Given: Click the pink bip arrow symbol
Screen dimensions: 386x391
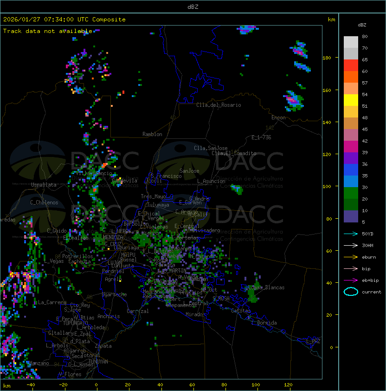Looking at the screenshot, I should [351, 268].
